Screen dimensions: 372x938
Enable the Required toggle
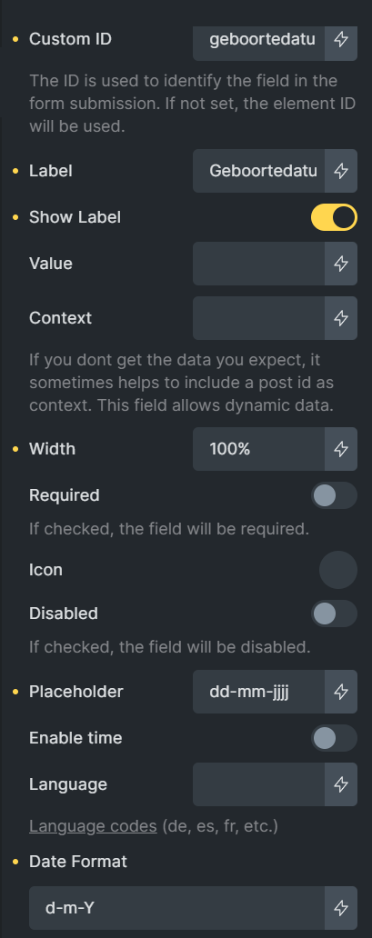[335, 496]
